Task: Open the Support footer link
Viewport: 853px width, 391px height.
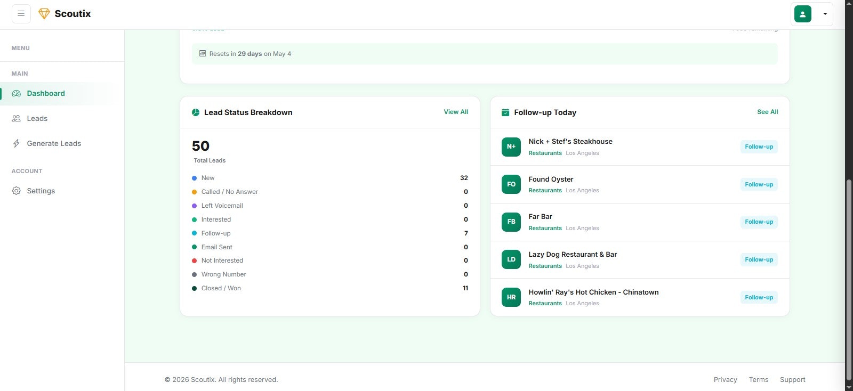Action: coord(792,380)
